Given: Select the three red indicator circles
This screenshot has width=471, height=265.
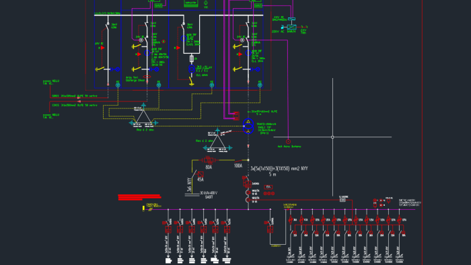Looking at the screenshot, I should pos(268,194).
